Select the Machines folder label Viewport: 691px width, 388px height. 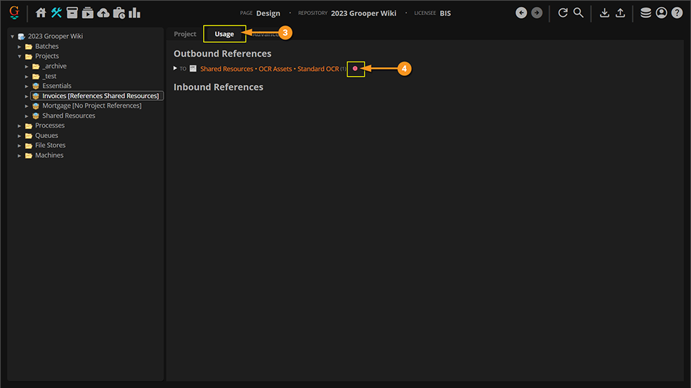[x=49, y=155]
